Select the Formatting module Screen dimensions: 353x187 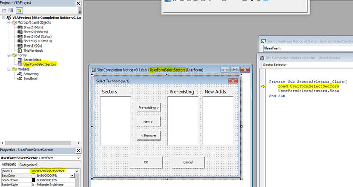click(x=31, y=74)
